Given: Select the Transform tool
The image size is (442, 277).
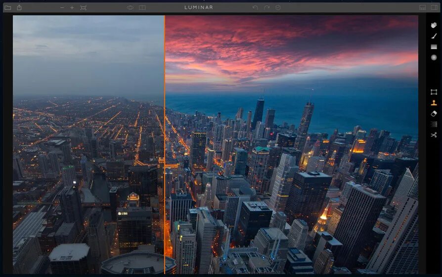Looking at the screenshot, I should coord(434,92).
